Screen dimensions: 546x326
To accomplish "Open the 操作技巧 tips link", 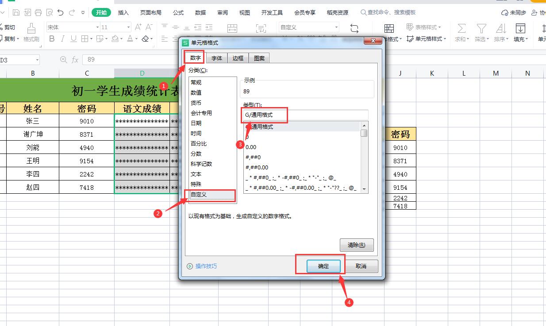I will (x=202, y=266).
